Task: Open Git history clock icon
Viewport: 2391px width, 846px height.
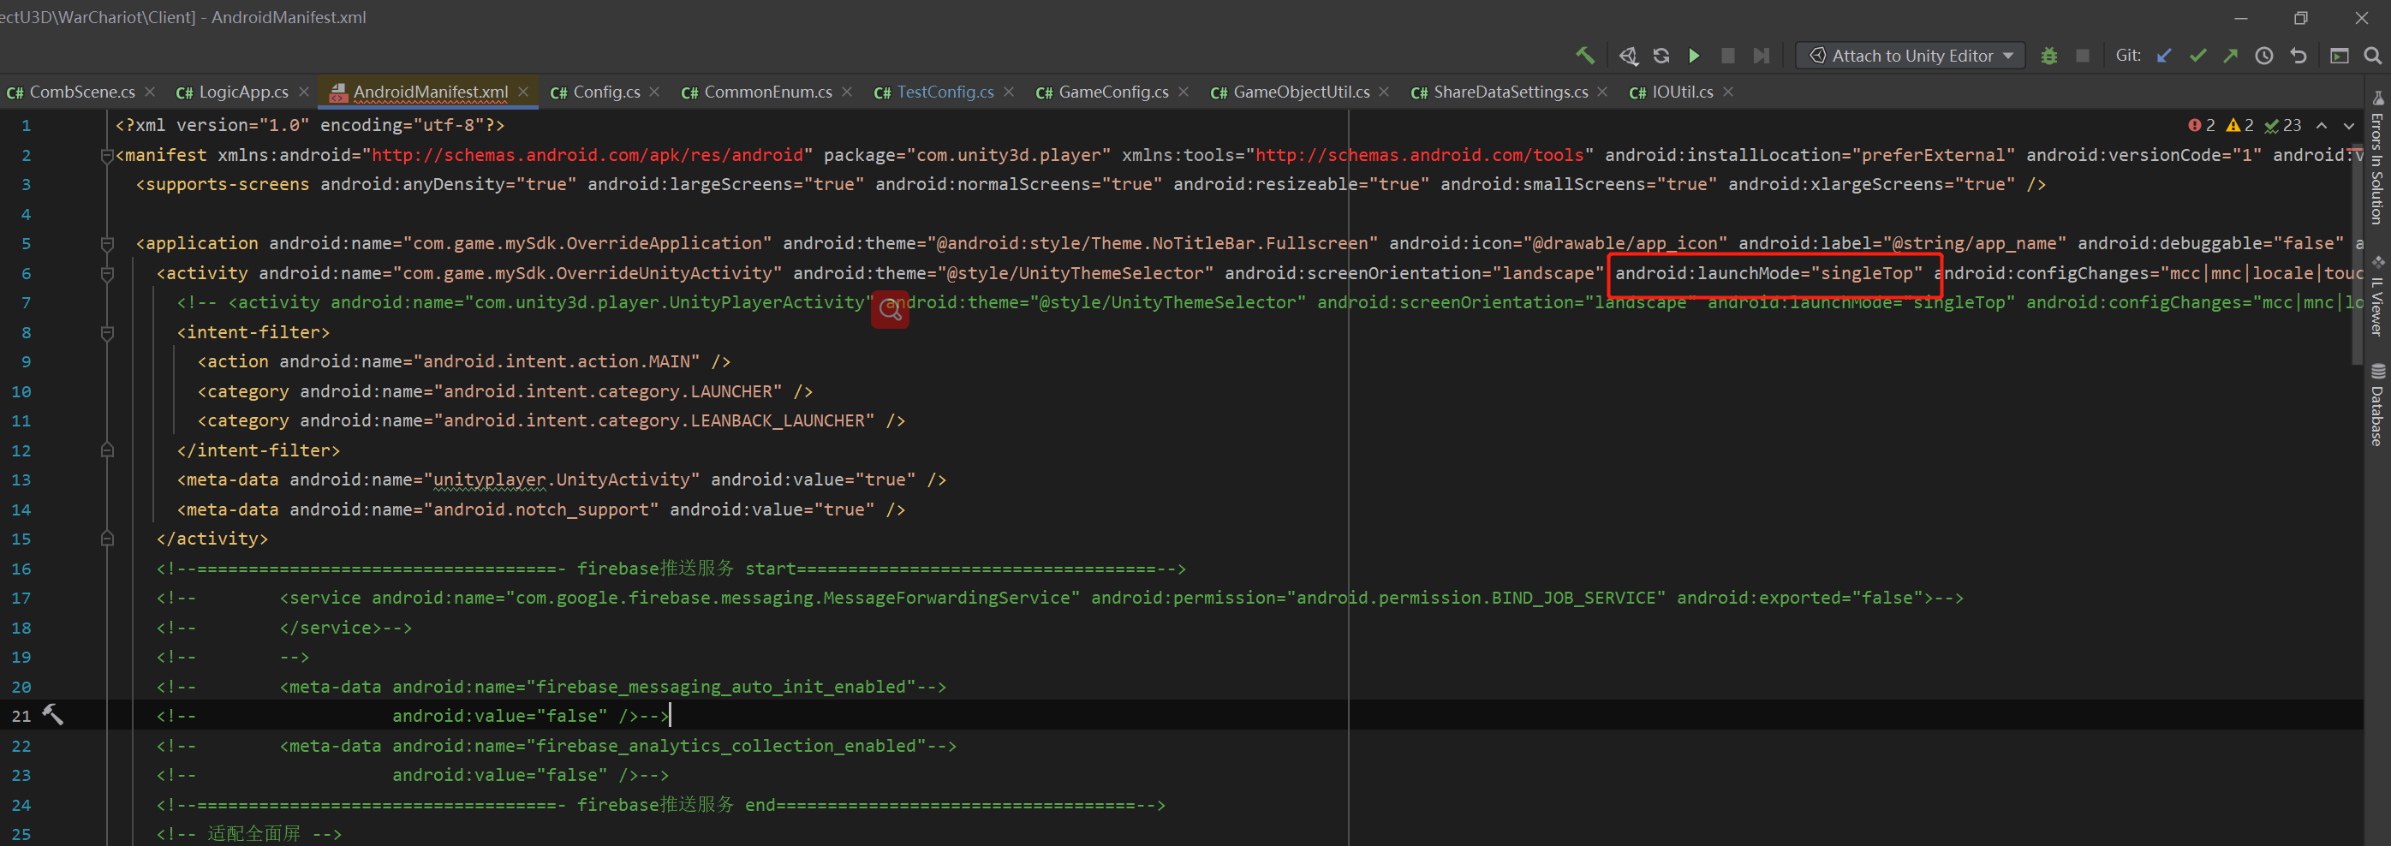Action: click(x=2264, y=56)
